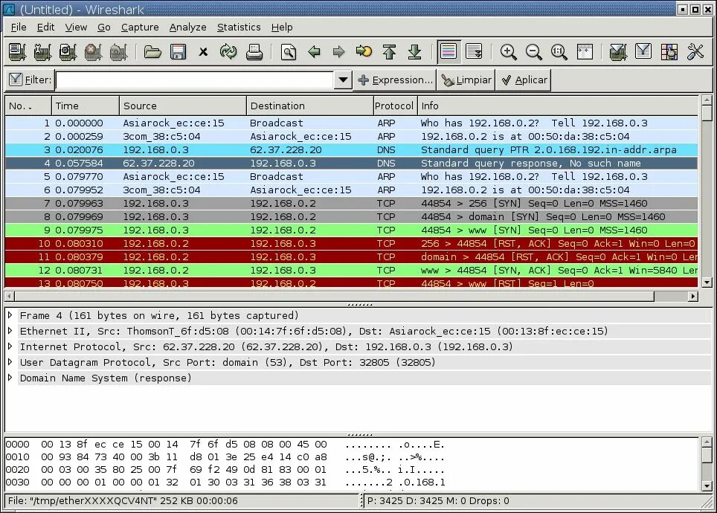
Task: Click the Aplicar button
Action: click(x=524, y=80)
